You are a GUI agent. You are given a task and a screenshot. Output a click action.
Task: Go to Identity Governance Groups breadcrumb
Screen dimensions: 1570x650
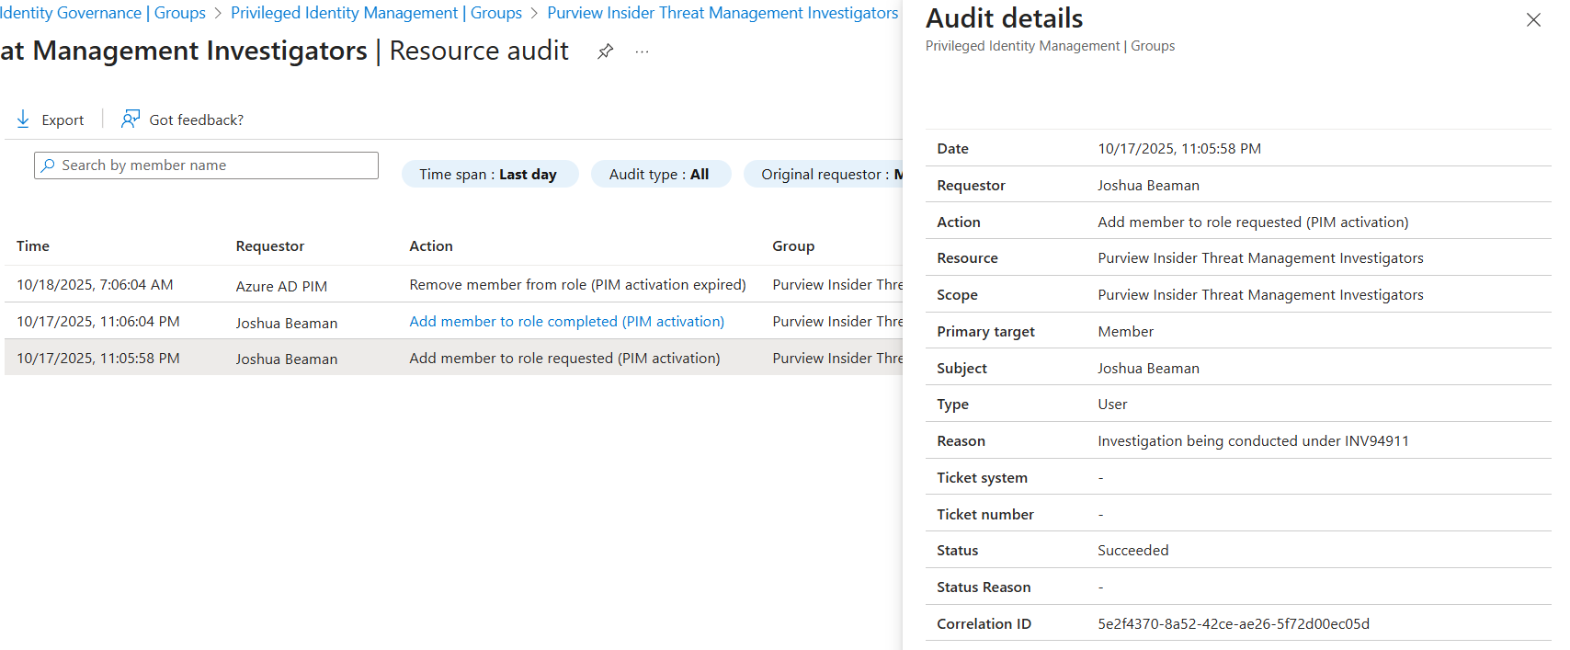point(103,13)
